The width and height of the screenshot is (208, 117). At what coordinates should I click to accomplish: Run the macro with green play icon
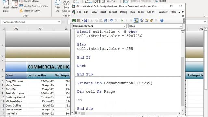tap(122, 20)
